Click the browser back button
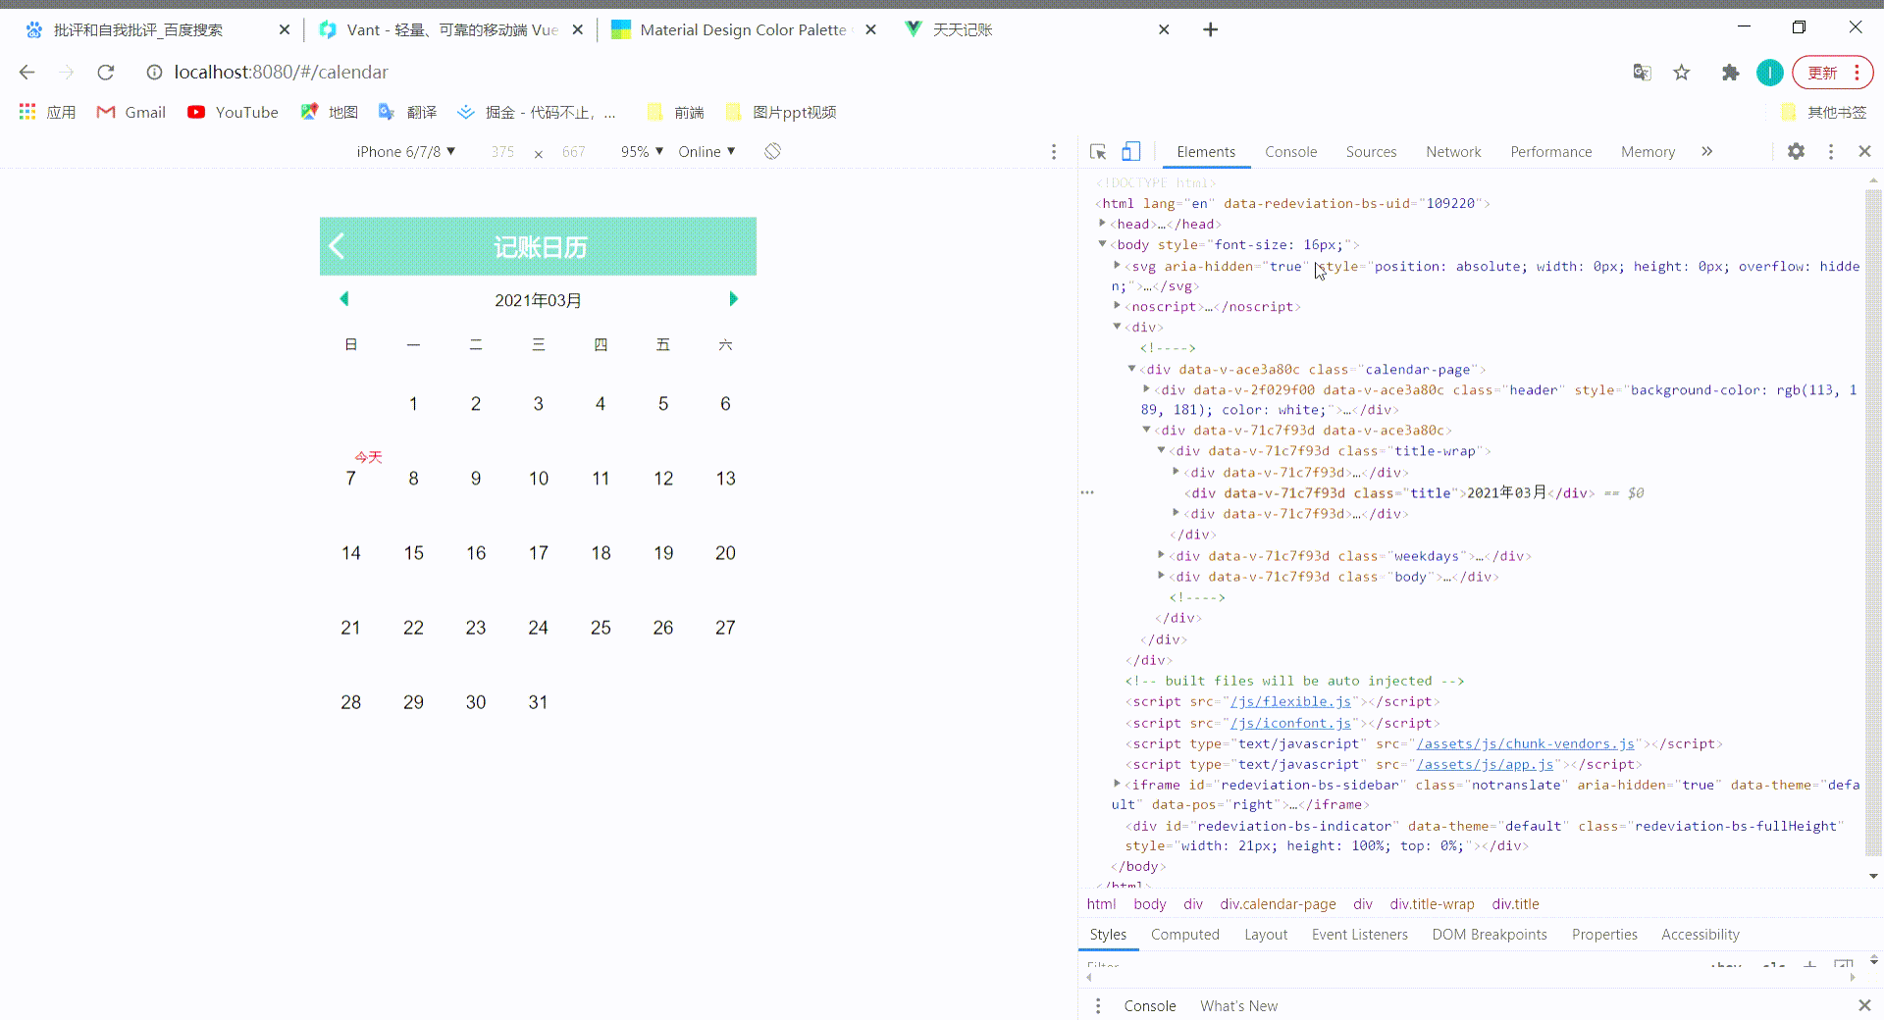Screen dimensions: 1884x1020 pos(26,72)
